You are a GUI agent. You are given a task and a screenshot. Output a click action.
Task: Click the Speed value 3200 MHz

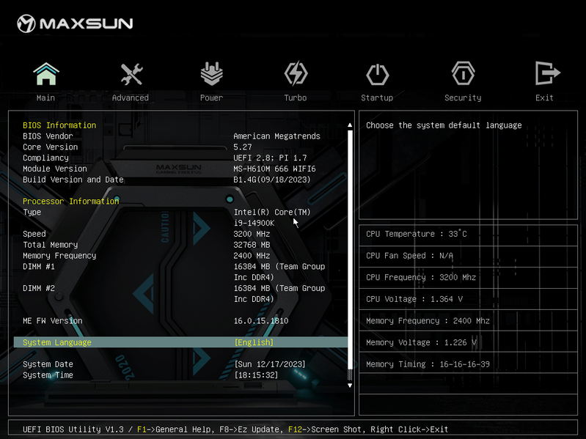(x=252, y=234)
